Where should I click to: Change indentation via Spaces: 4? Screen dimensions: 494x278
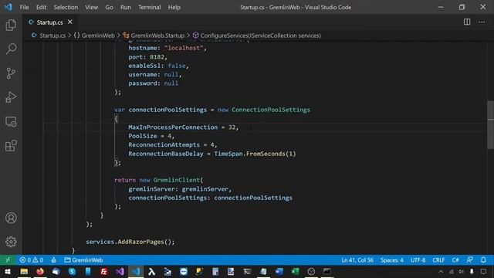click(391, 260)
